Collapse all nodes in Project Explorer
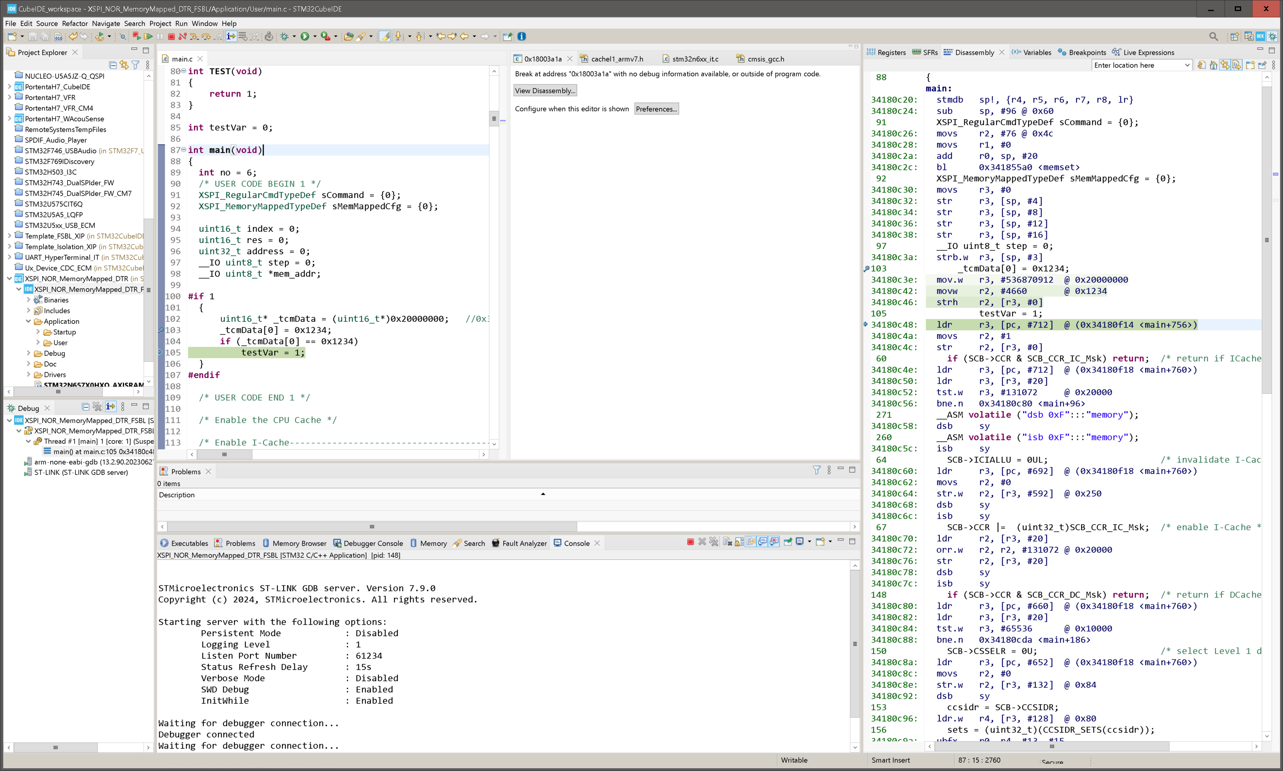The image size is (1283, 771). pos(113,65)
